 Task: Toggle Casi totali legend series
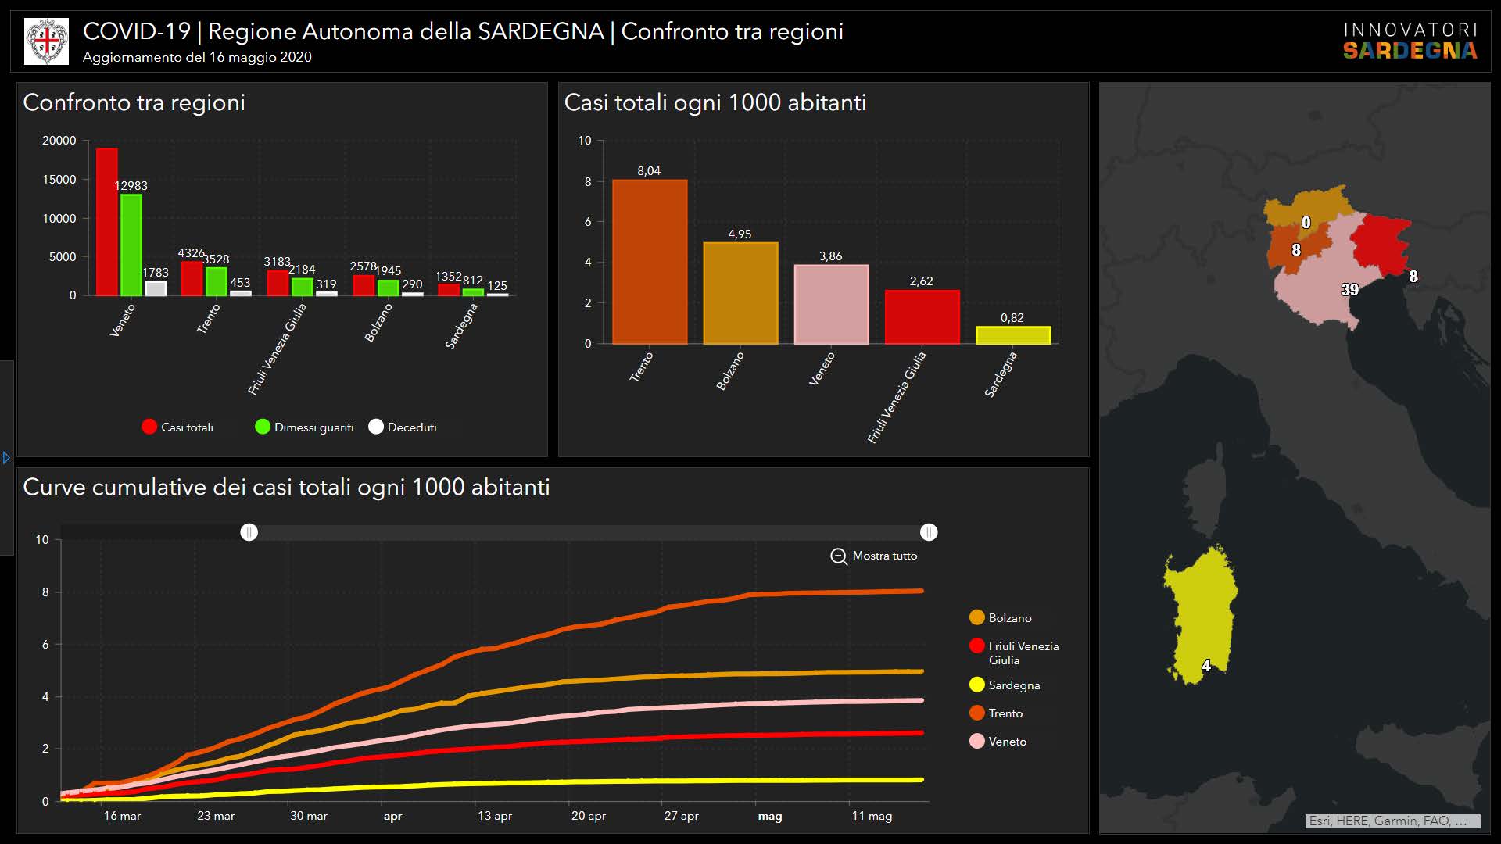click(x=149, y=427)
